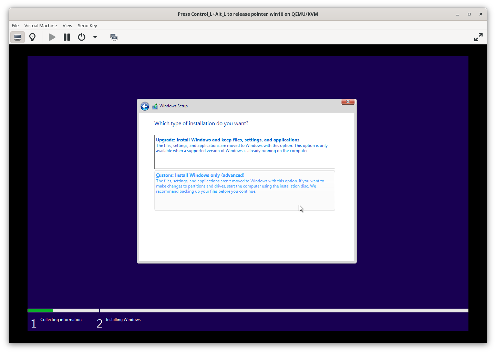Screen dimensions: 496x353
Task: Click the 'Press Control_L+Alt_L' window title
Action: click(248, 14)
